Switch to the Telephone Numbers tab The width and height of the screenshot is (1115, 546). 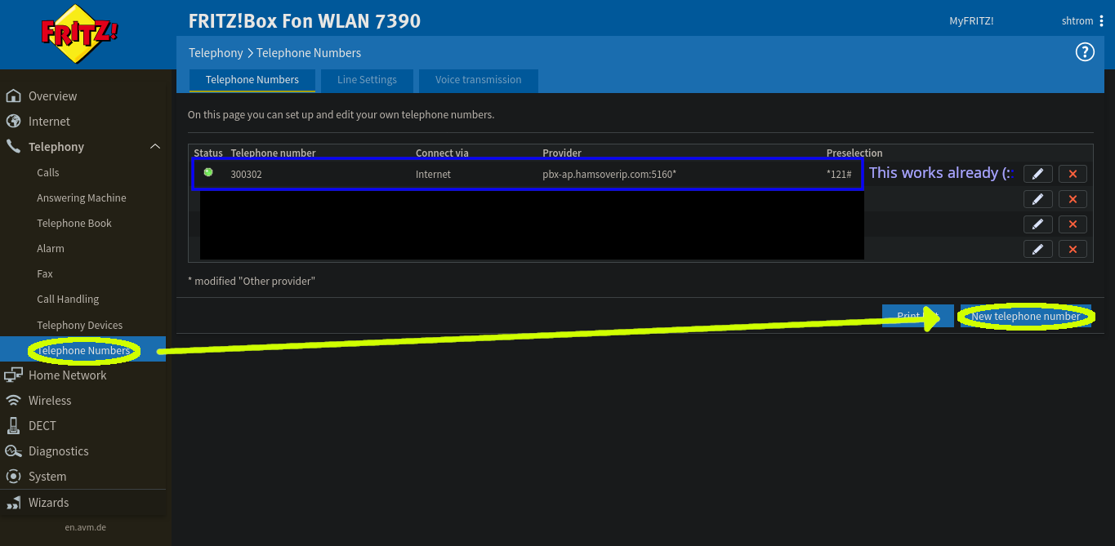[252, 80]
